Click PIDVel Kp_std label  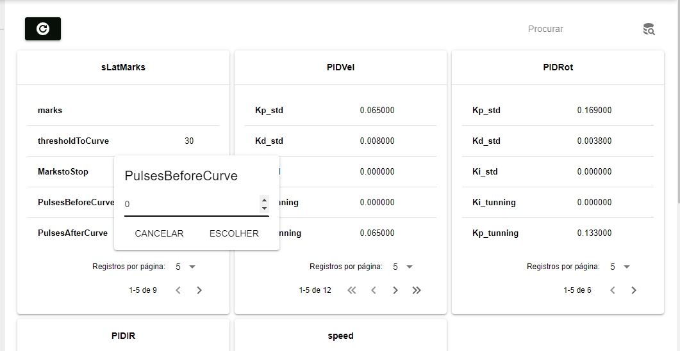click(269, 111)
